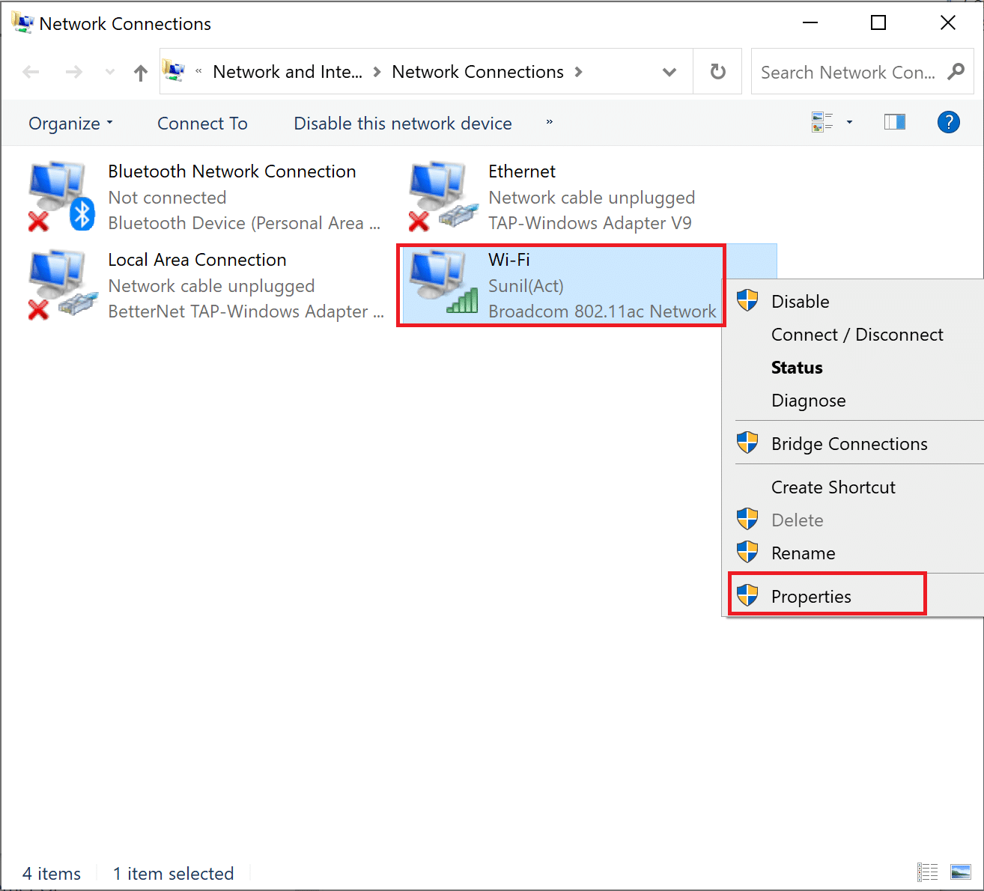
Task: Select Disable in the context menu
Action: click(800, 302)
